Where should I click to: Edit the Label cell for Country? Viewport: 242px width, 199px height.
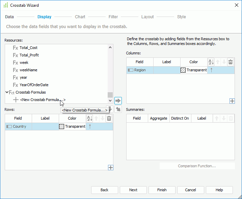pyautogui.click(x=45, y=126)
